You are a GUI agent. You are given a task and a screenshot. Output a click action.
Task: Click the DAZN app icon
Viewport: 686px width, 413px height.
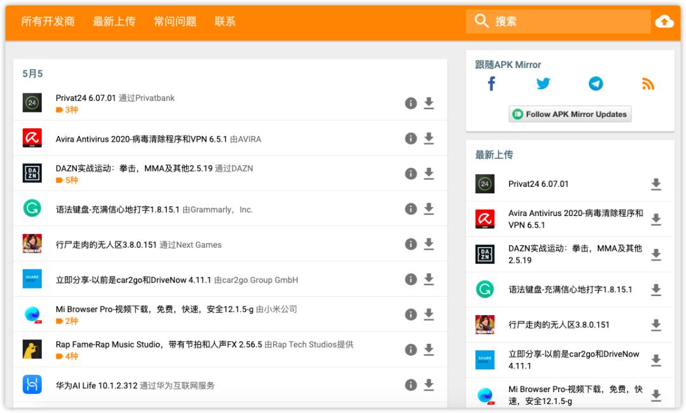pos(32,172)
